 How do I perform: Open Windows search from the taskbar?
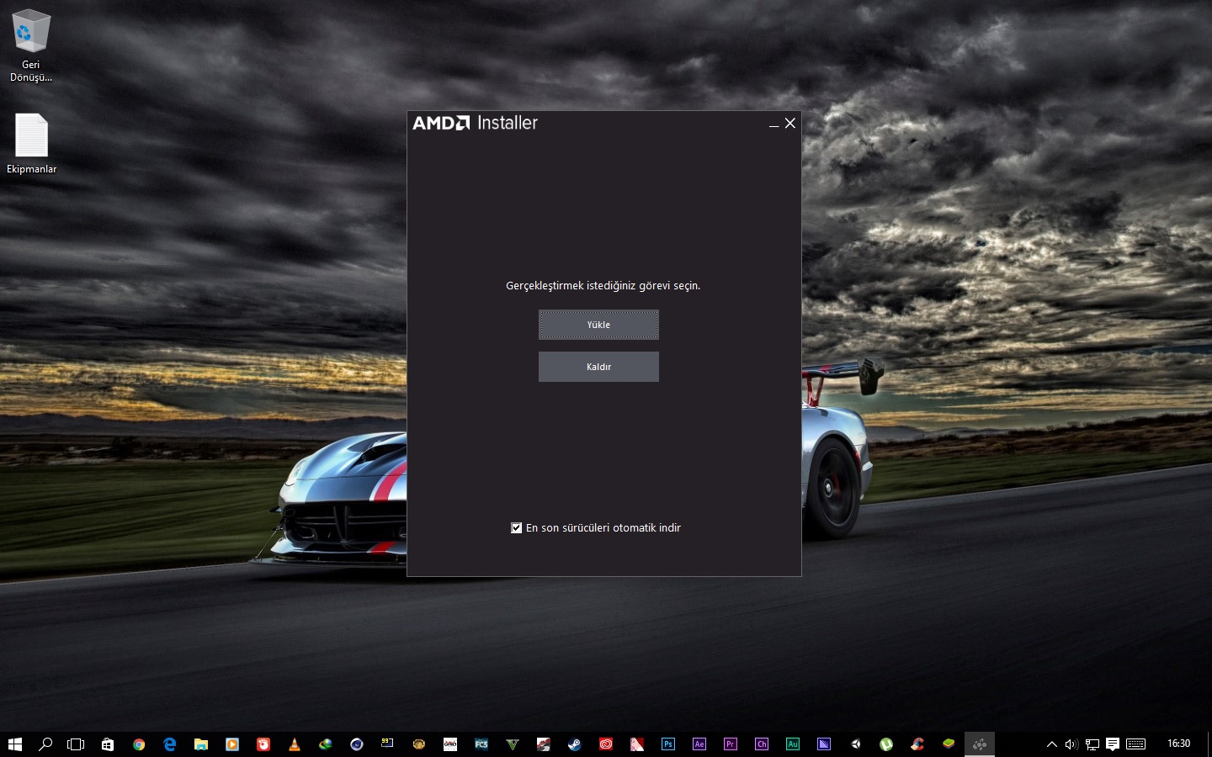[45, 744]
